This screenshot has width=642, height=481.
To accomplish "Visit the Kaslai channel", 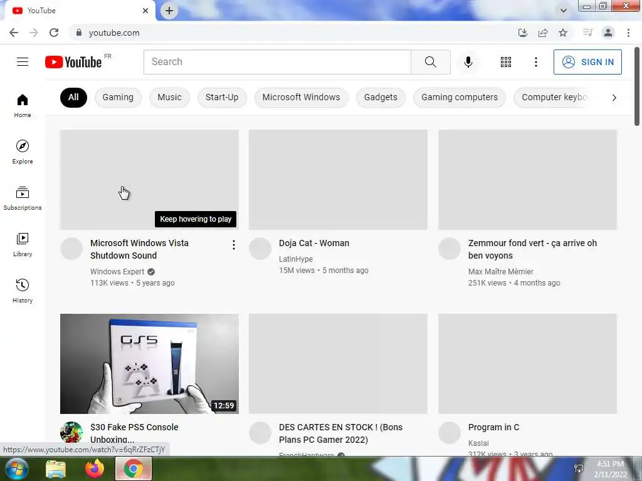I will coord(478,443).
